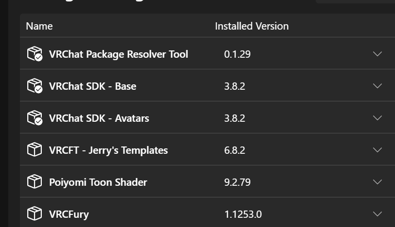This screenshot has width=395, height=227.
Task: Open version dropdown for VRChat SDK - Avatars
Action: [377, 118]
